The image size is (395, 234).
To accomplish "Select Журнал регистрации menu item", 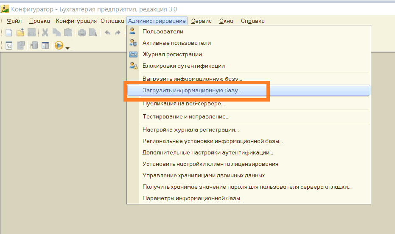I will (x=172, y=54).
